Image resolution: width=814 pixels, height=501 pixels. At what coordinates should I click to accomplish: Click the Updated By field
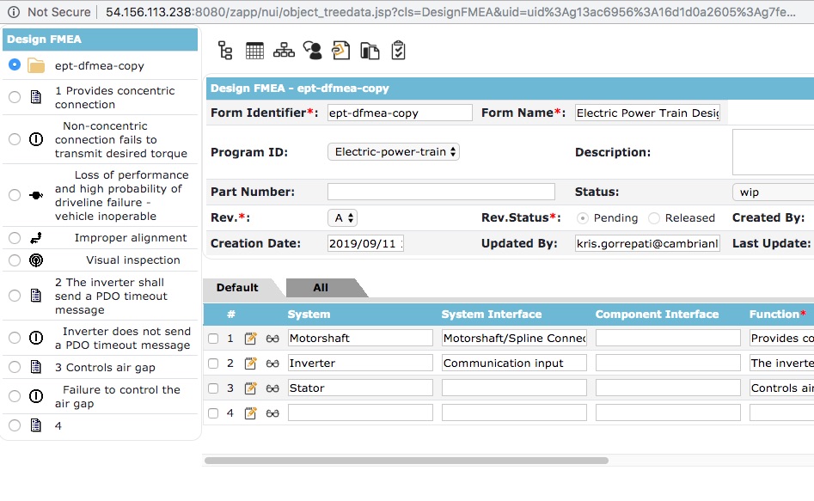[647, 243]
